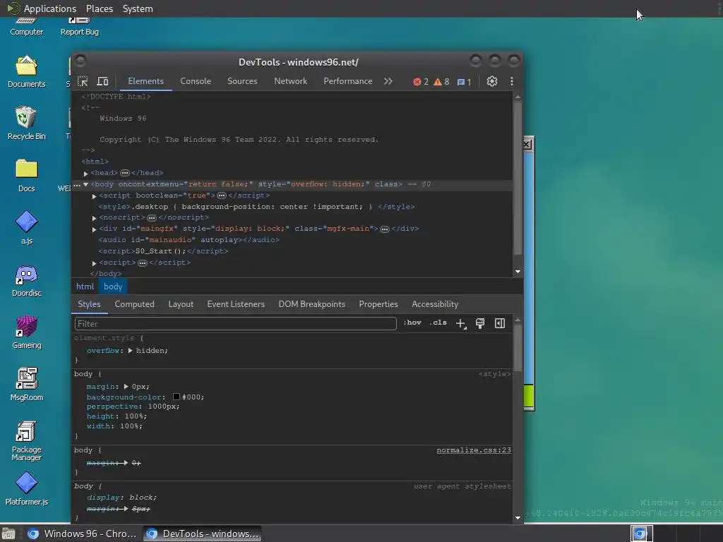Screen dimensions: 723x542
Task: Select the Platformer.js file icon
Action: click(26, 489)
